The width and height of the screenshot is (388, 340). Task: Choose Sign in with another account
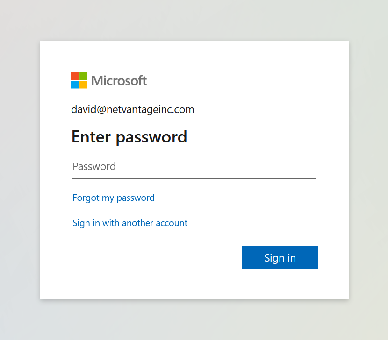point(130,223)
